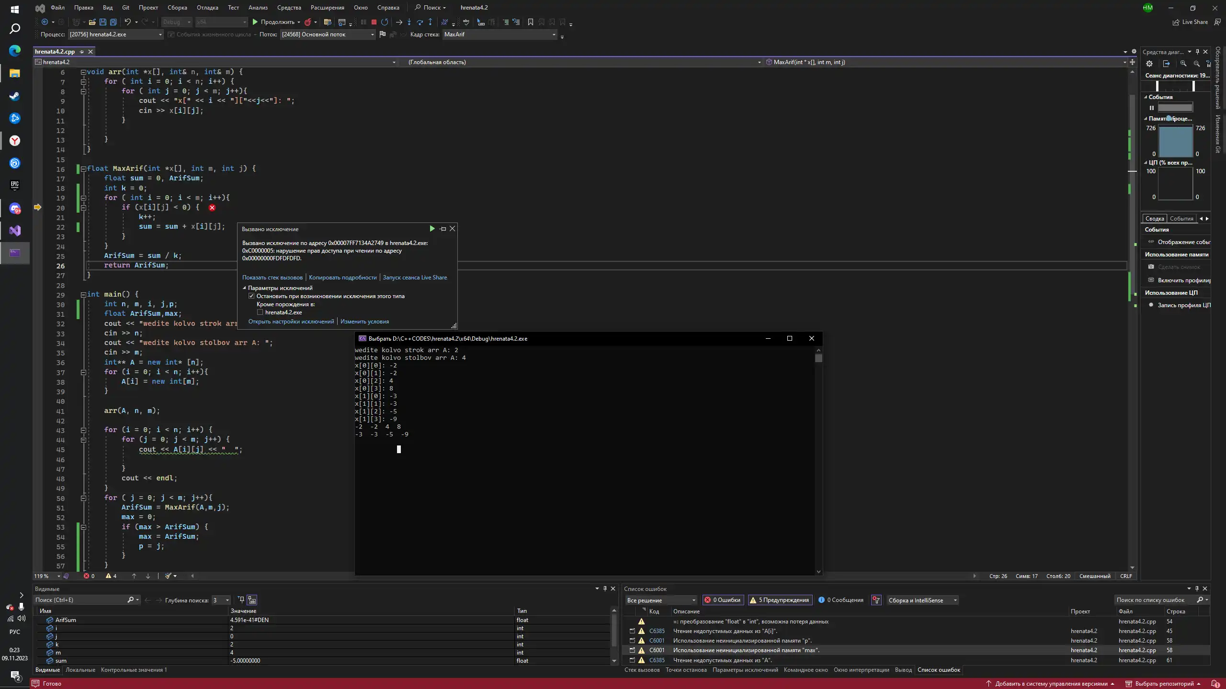Click 'Изменить условия' link
Image resolution: width=1226 pixels, height=689 pixels.
point(364,322)
